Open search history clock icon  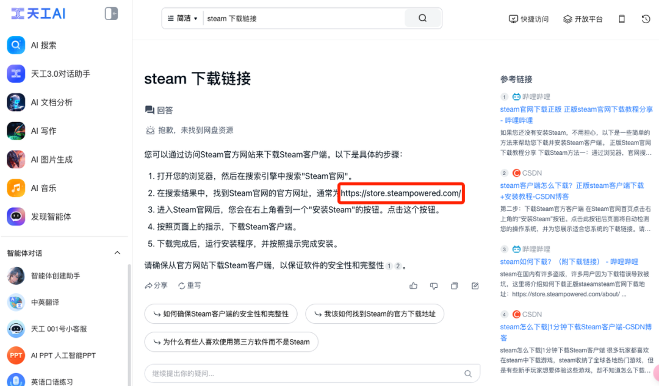pos(646,19)
